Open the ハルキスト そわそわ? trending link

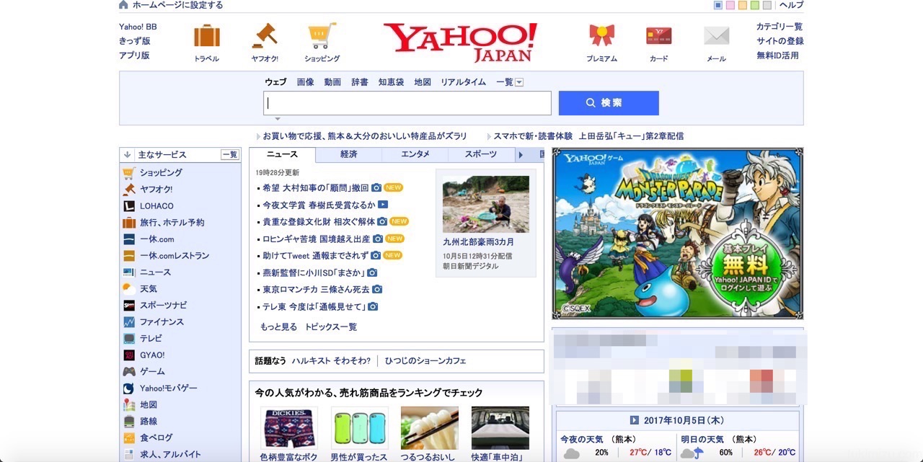click(x=331, y=361)
